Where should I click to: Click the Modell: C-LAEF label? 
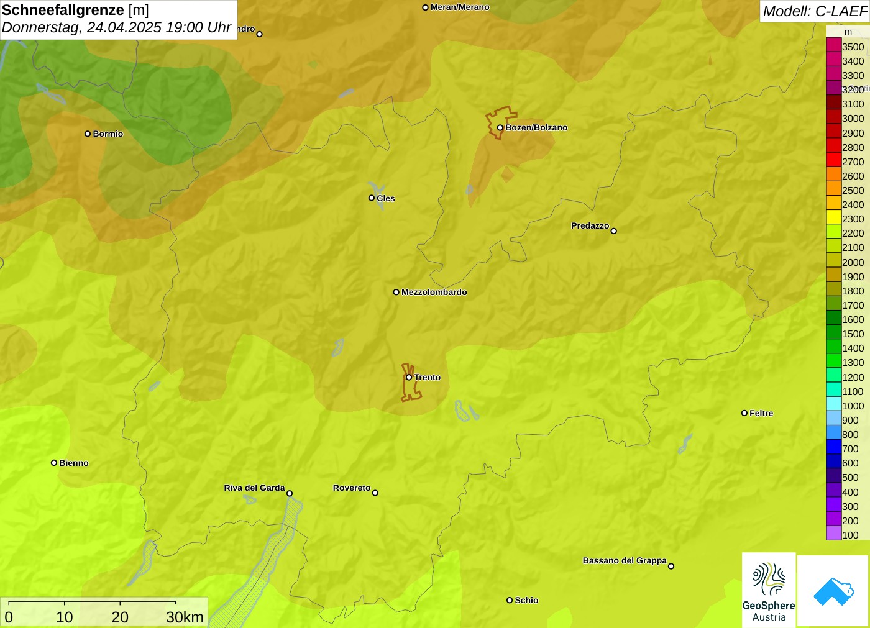tap(815, 11)
